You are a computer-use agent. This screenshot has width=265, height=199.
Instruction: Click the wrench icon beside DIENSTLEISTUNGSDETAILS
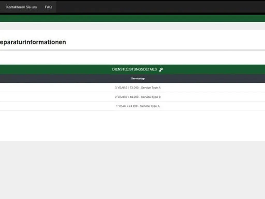[x=161, y=69]
